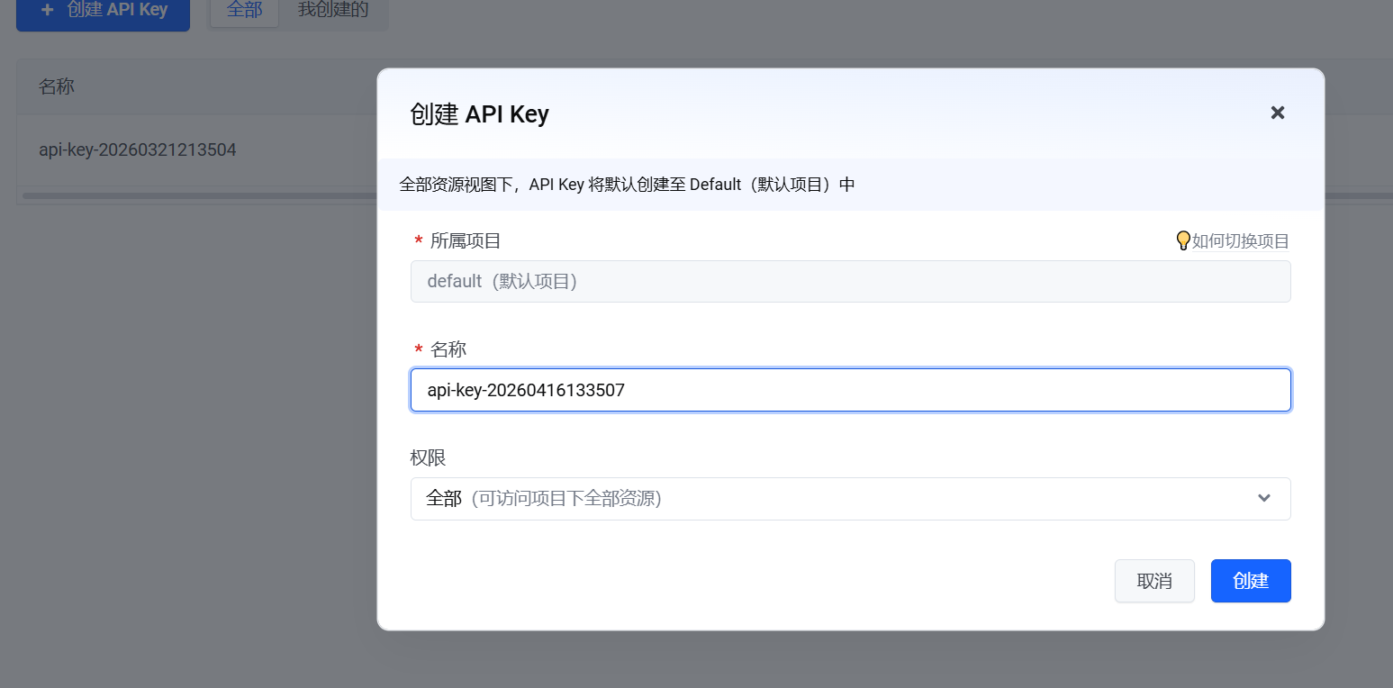1393x688 pixels.
Task: Switch to the 我创建的 tab
Action: [x=332, y=11]
